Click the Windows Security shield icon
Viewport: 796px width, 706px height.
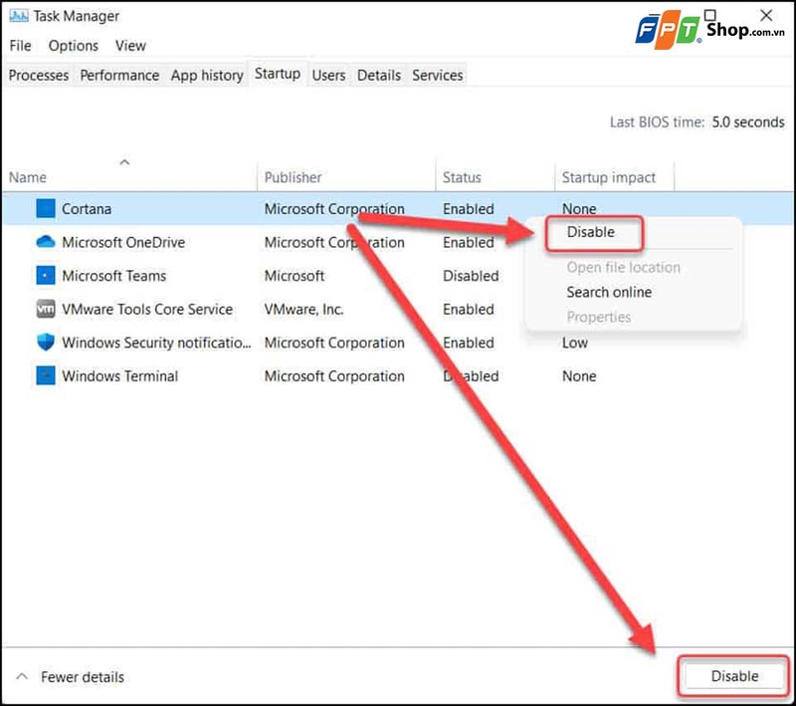[x=46, y=342]
